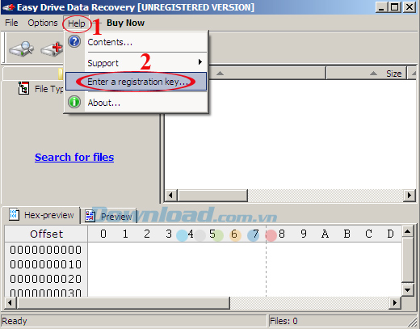Click offset row 0000000020
Screen dimensions: 420x329
click(x=46, y=279)
